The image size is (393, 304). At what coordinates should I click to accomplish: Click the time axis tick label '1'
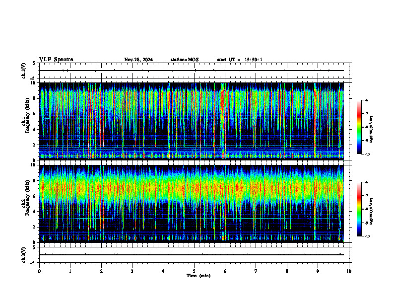pos(70,271)
